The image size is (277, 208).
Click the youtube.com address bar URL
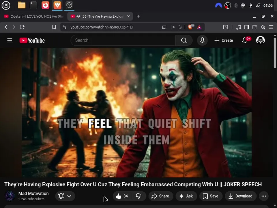[x=101, y=27]
